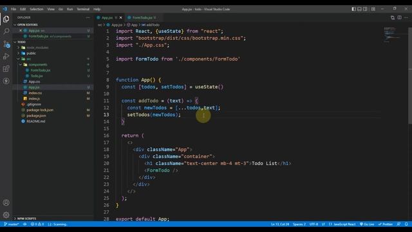Open .gitignore in the file tree

[33, 104]
